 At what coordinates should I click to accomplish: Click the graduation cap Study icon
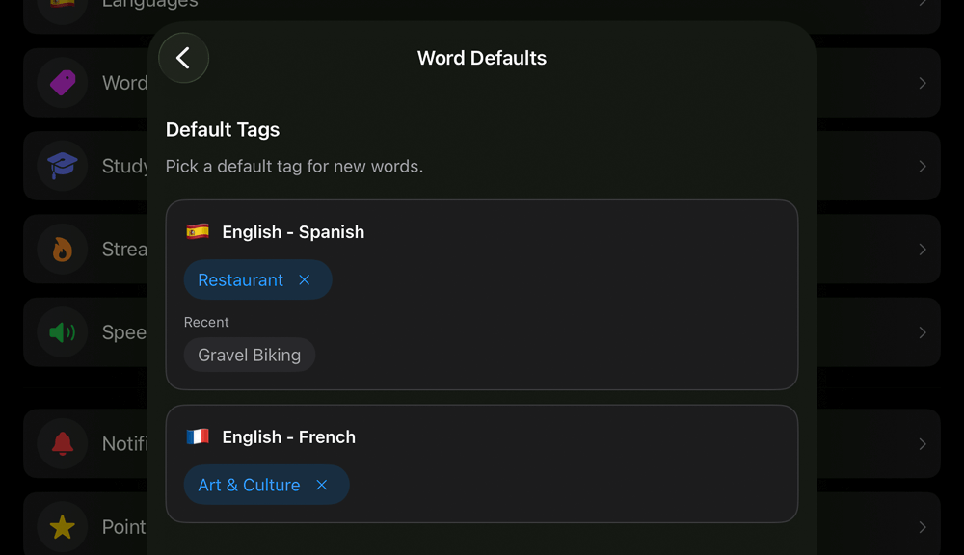61,166
